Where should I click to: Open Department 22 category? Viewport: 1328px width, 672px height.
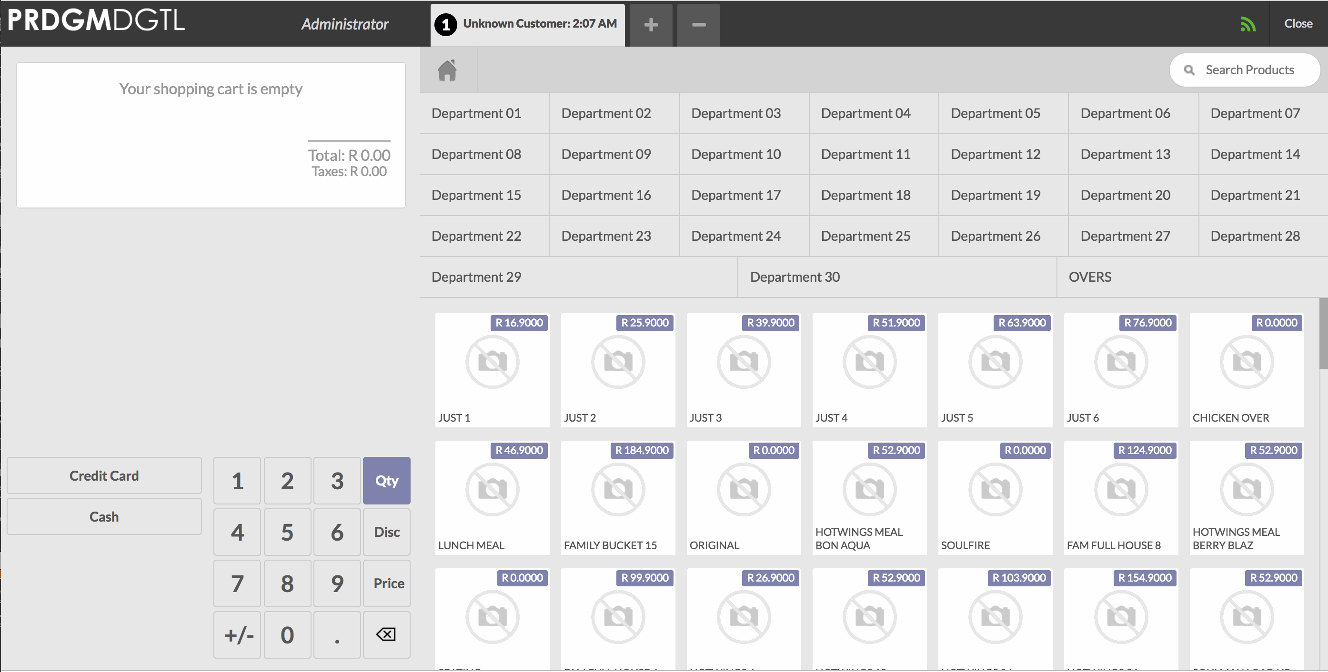(484, 236)
